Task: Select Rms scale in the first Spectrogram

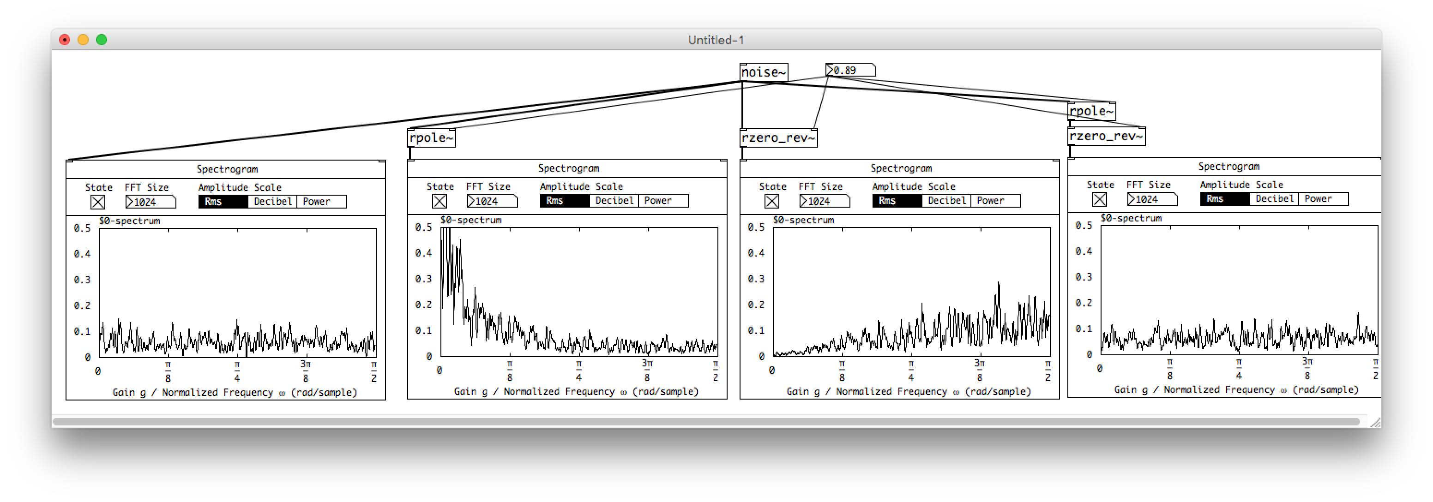Action: point(223,201)
